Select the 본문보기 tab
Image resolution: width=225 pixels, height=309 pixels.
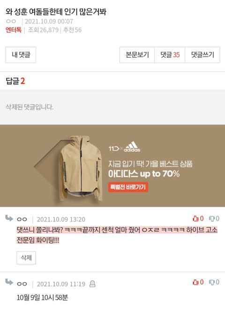137,55
